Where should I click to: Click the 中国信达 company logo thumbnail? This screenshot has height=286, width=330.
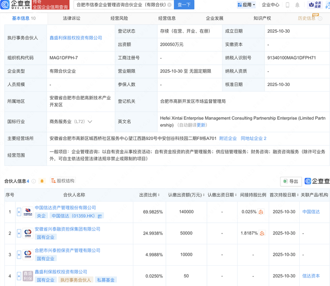point(27,211)
